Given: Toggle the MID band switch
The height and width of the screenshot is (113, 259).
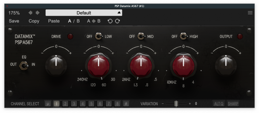Looking at the screenshot, I should (x=141, y=37).
